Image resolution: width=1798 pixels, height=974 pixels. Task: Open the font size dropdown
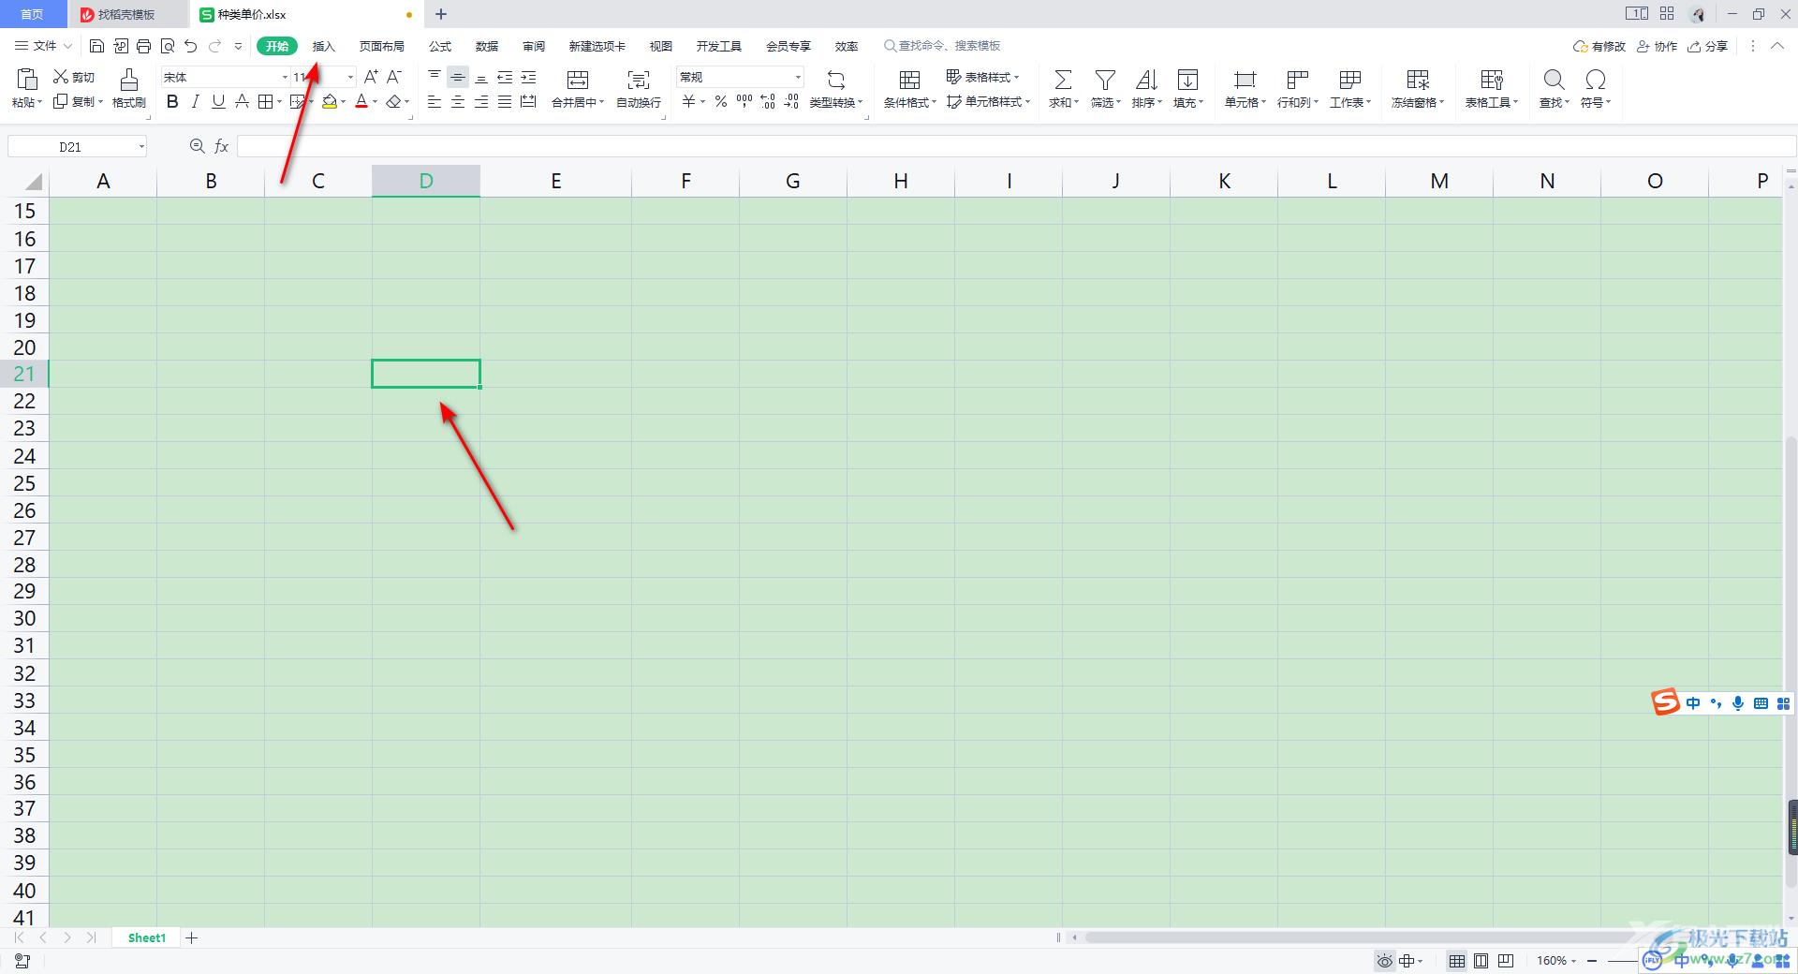coord(351,77)
